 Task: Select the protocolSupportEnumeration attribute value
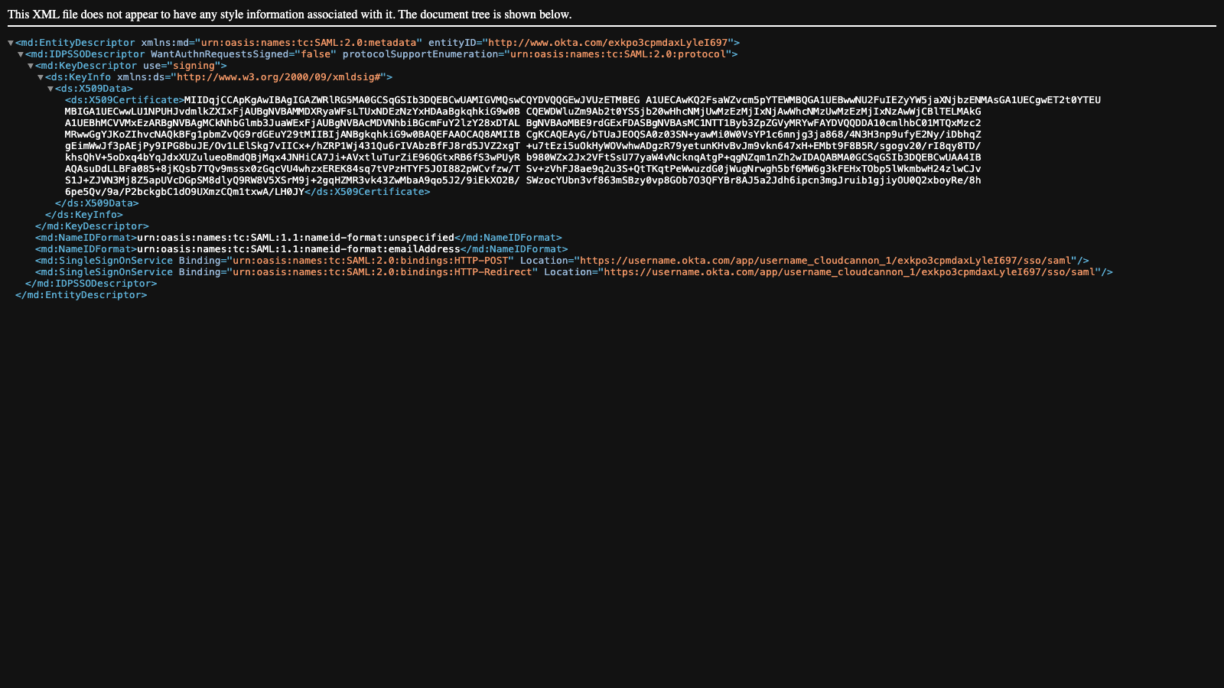pyautogui.click(x=620, y=54)
